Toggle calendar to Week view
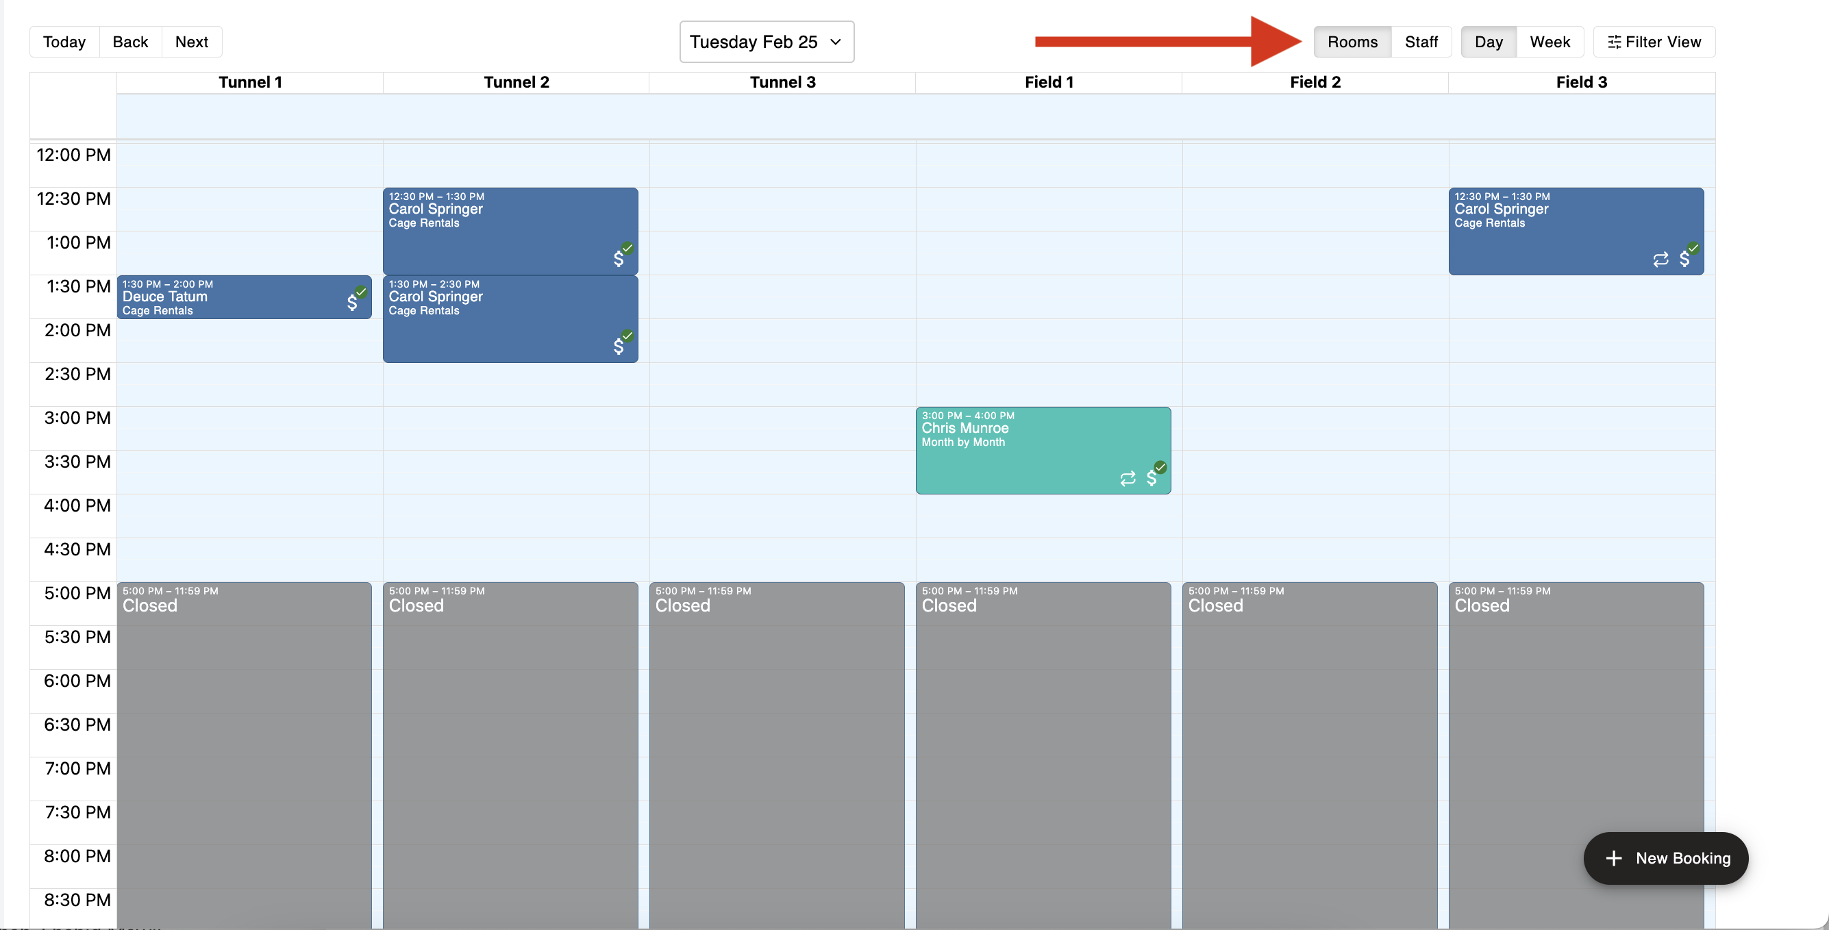Image resolution: width=1829 pixels, height=930 pixels. [1550, 42]
